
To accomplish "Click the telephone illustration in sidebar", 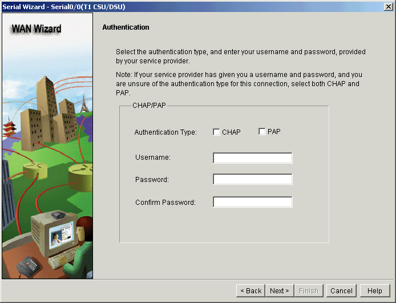I will (28, 266).
